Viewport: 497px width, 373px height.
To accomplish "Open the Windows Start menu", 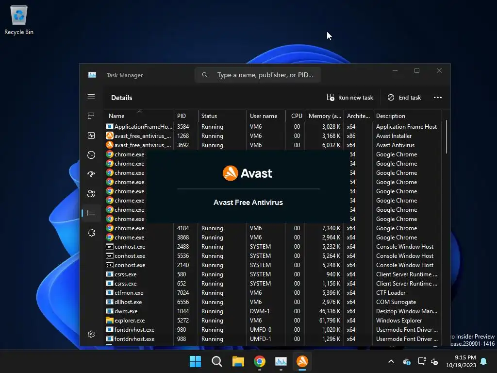I will [195, 361].
